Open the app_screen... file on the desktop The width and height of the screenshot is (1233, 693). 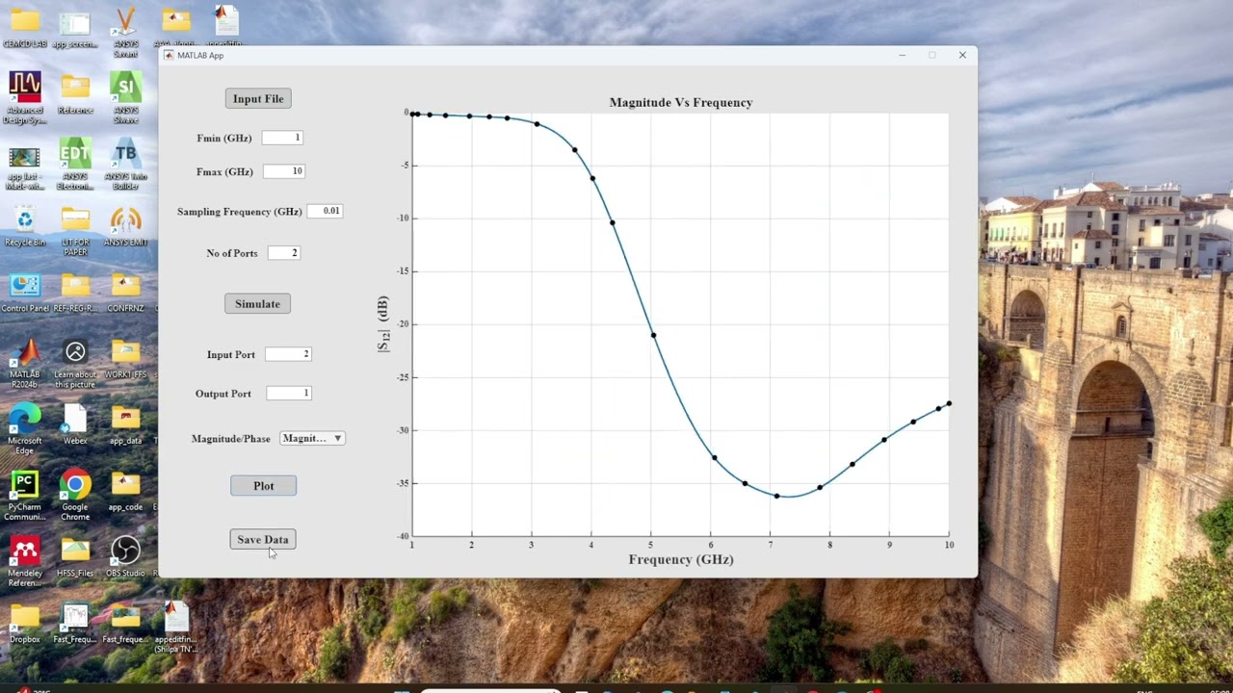coord(75,28)
